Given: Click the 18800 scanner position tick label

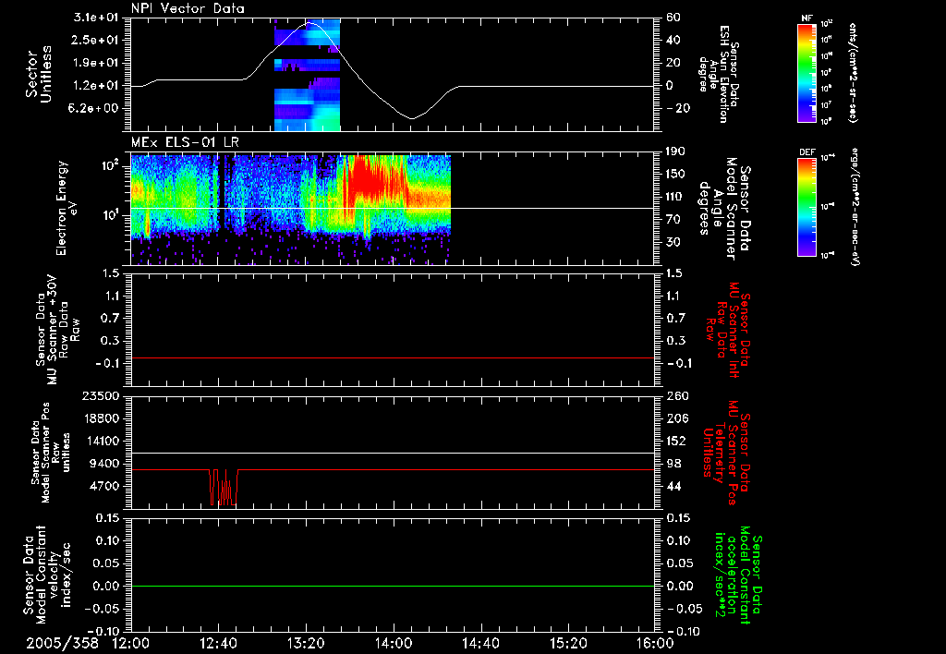Looking at the screenshot, I should coord(101,418).
